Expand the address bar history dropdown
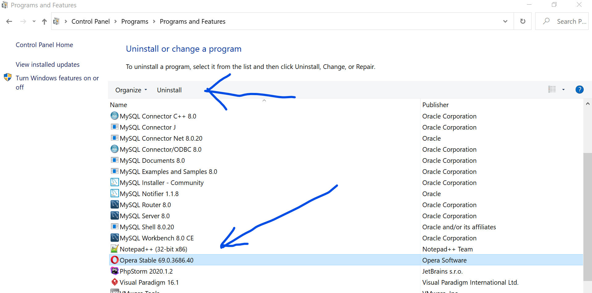592x293 pixels. [x=505, y=21]
